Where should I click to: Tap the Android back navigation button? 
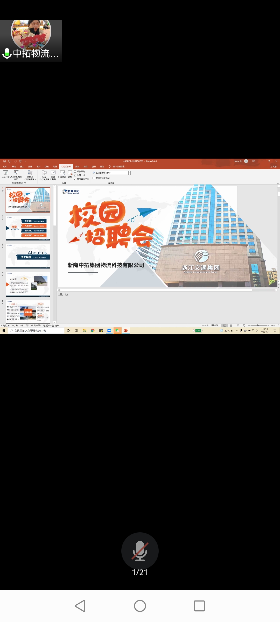click(80, 606)
